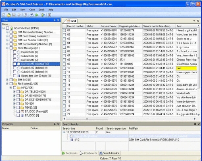202x161 pixels.
Task: Open the Tools menu
Action: pos(42,10)
